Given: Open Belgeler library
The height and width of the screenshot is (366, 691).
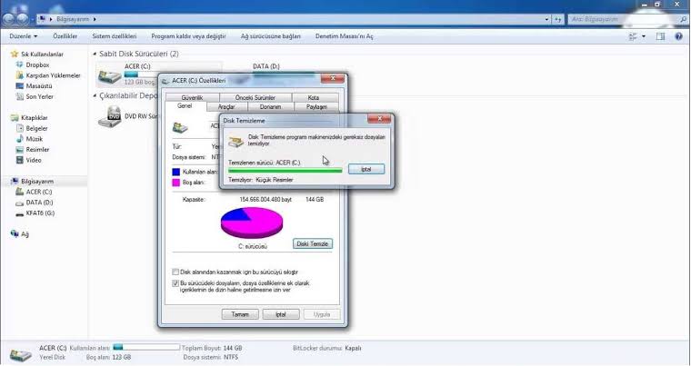Looking at the screenshot, I should point(32,128).
